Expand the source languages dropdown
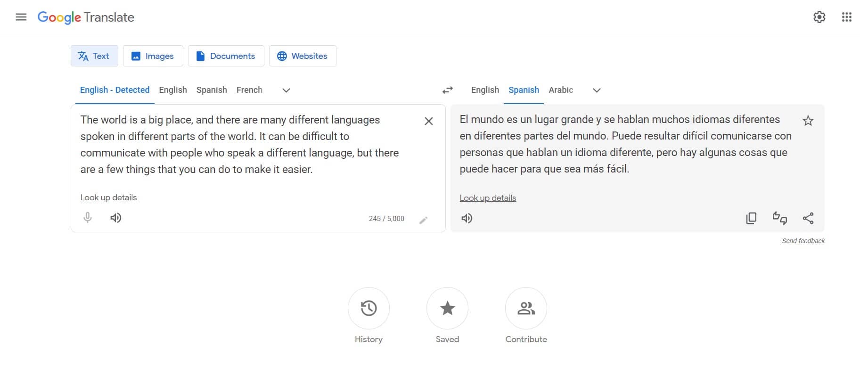The image size is (860, 370). coord(286,90)
